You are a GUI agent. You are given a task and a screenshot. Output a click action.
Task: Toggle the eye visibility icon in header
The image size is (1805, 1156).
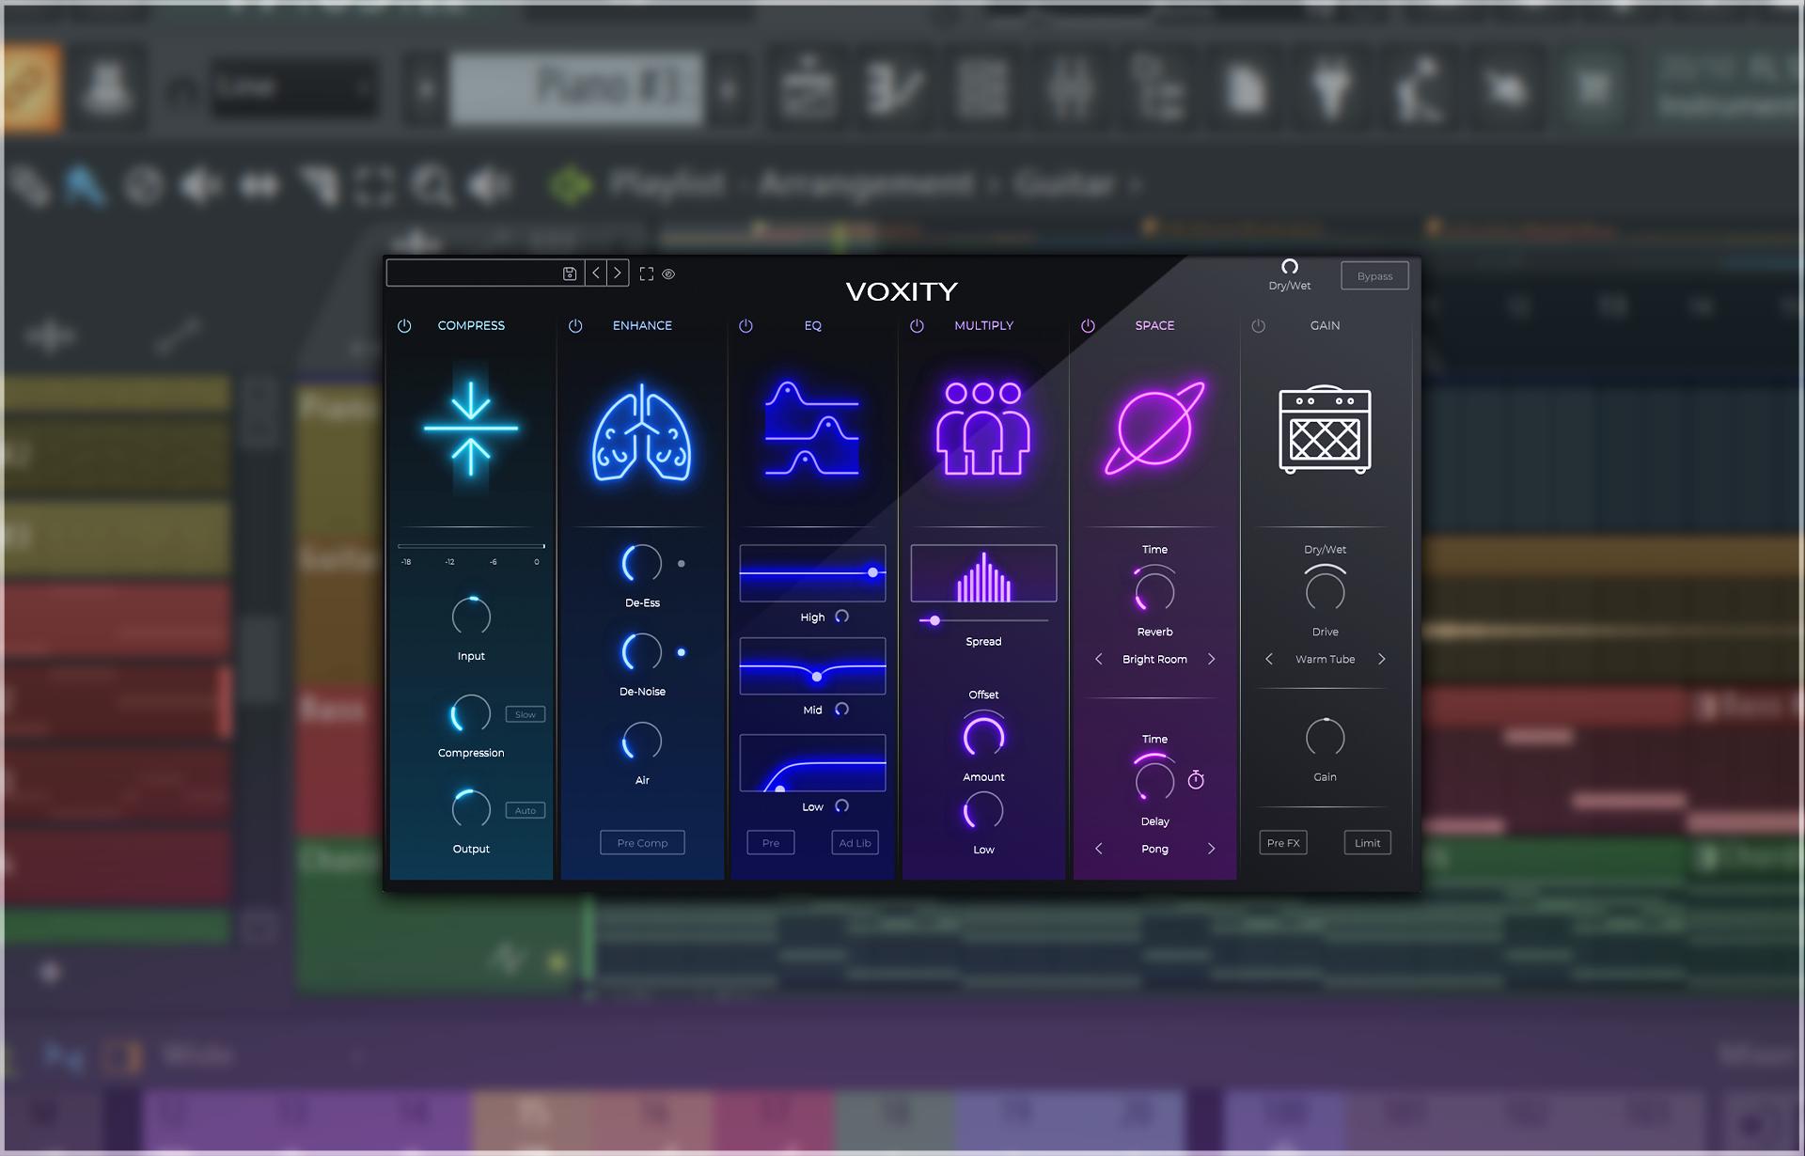[x=668, y=274]
